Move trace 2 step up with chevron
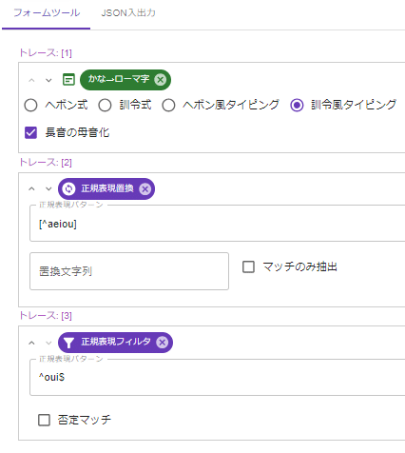Screen dimensions: 405x453 (31, 188)
